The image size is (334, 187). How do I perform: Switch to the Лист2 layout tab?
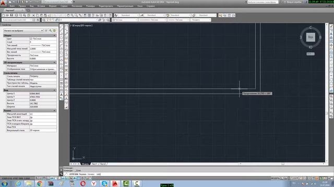pyautogui.click(x=103, y=164)
